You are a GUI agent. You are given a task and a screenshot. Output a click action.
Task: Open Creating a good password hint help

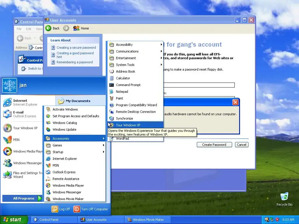tap(75, 55)
